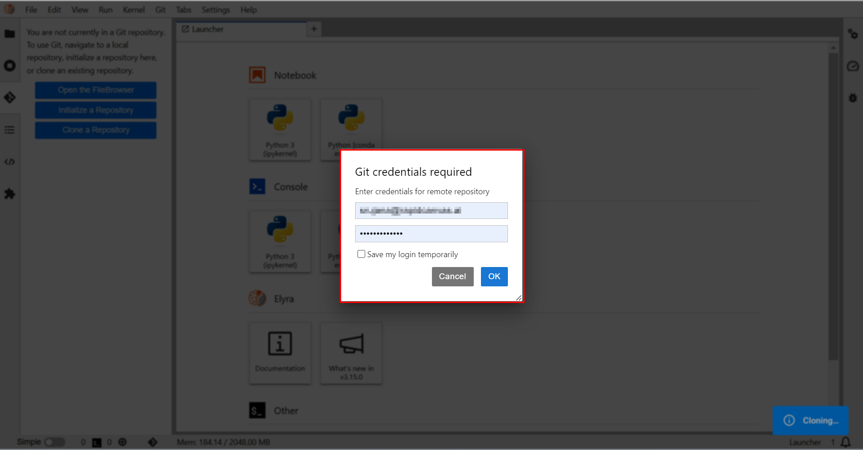
Task: Click the notification bell in status bar
Action: coord(845,442)
